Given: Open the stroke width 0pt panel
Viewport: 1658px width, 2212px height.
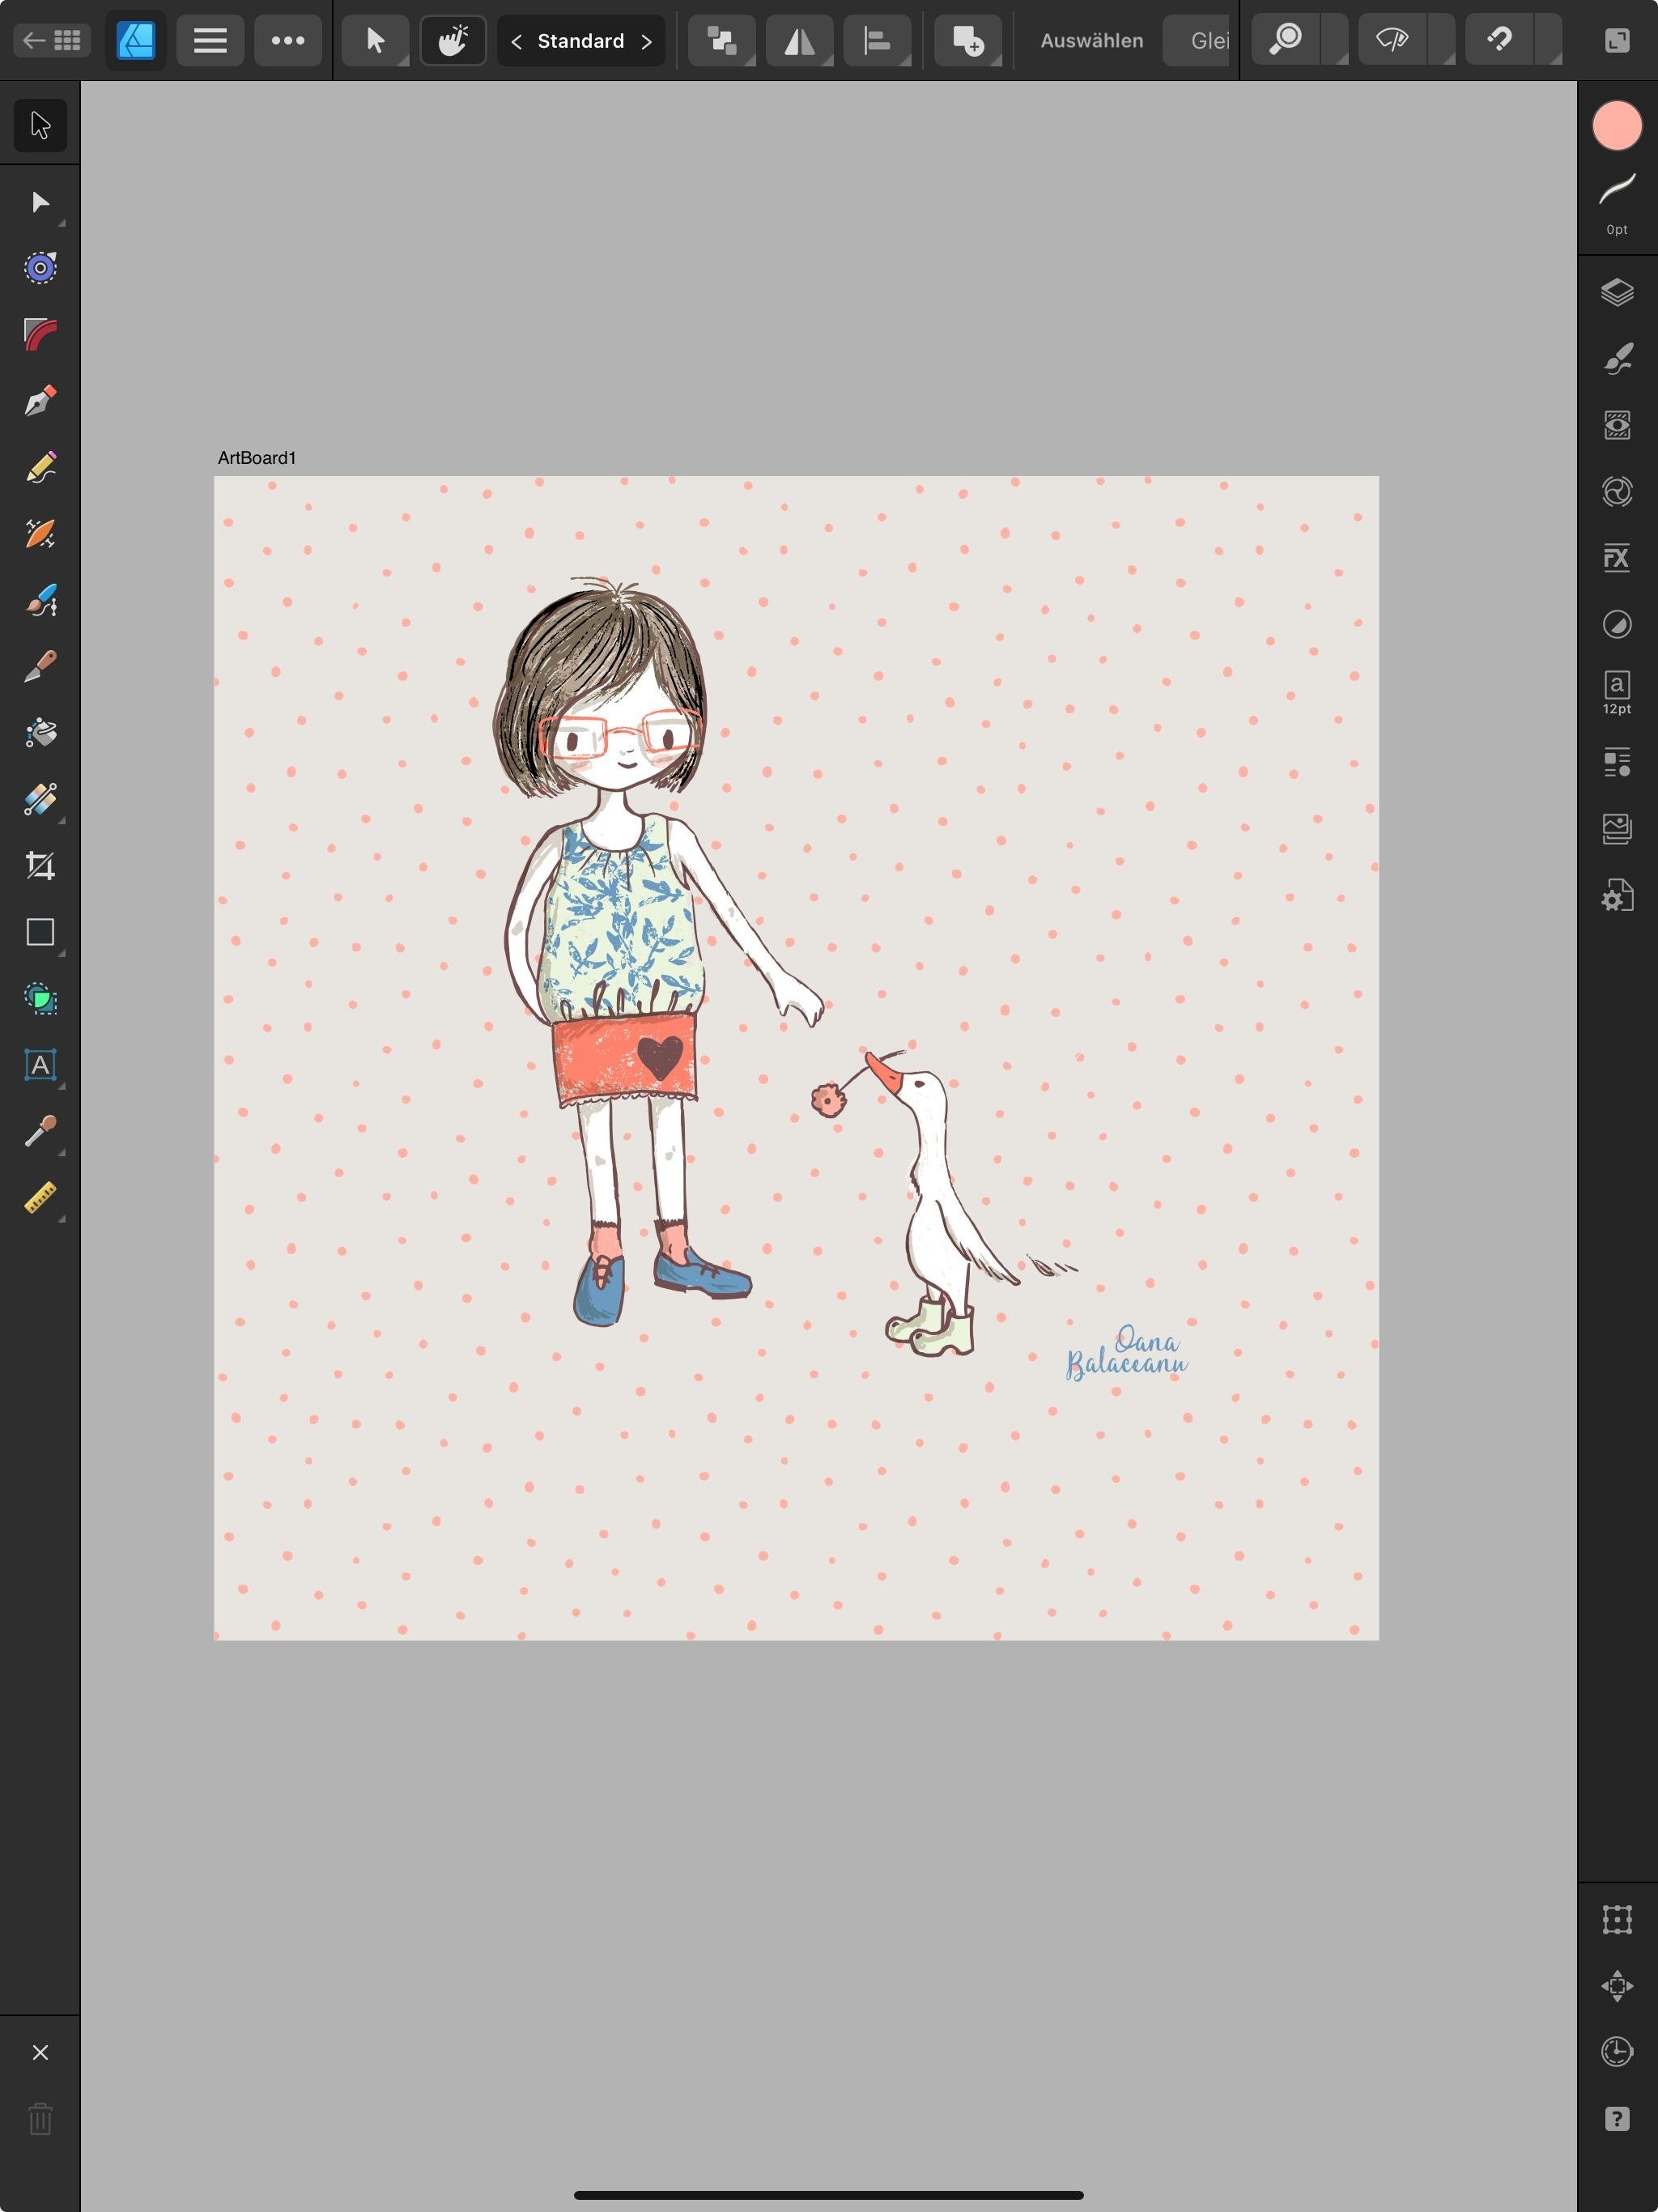Looking at the screenshot, I should coord(1617,205).
